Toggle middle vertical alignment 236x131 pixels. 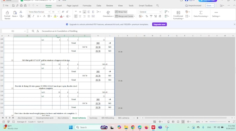pos(80,12)
